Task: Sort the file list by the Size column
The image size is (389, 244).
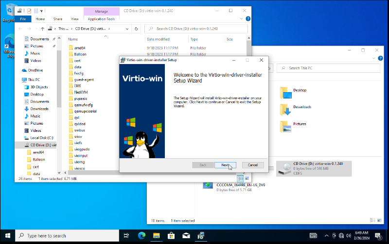Action: coord(230,39)
